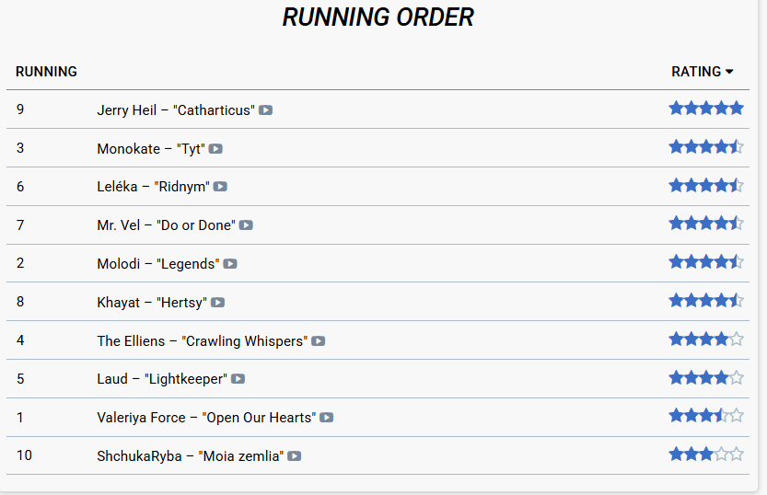The width and height of the screenshot is (767, 495).
Task: Play ShchukaRyba "Moia zemlia" video
Action: tap(294, 456)
